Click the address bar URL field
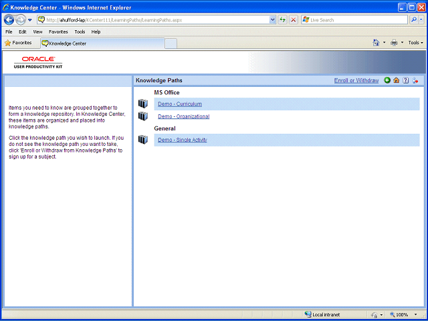This screenshot has height=321, width=428. click(x=154, y=20)
